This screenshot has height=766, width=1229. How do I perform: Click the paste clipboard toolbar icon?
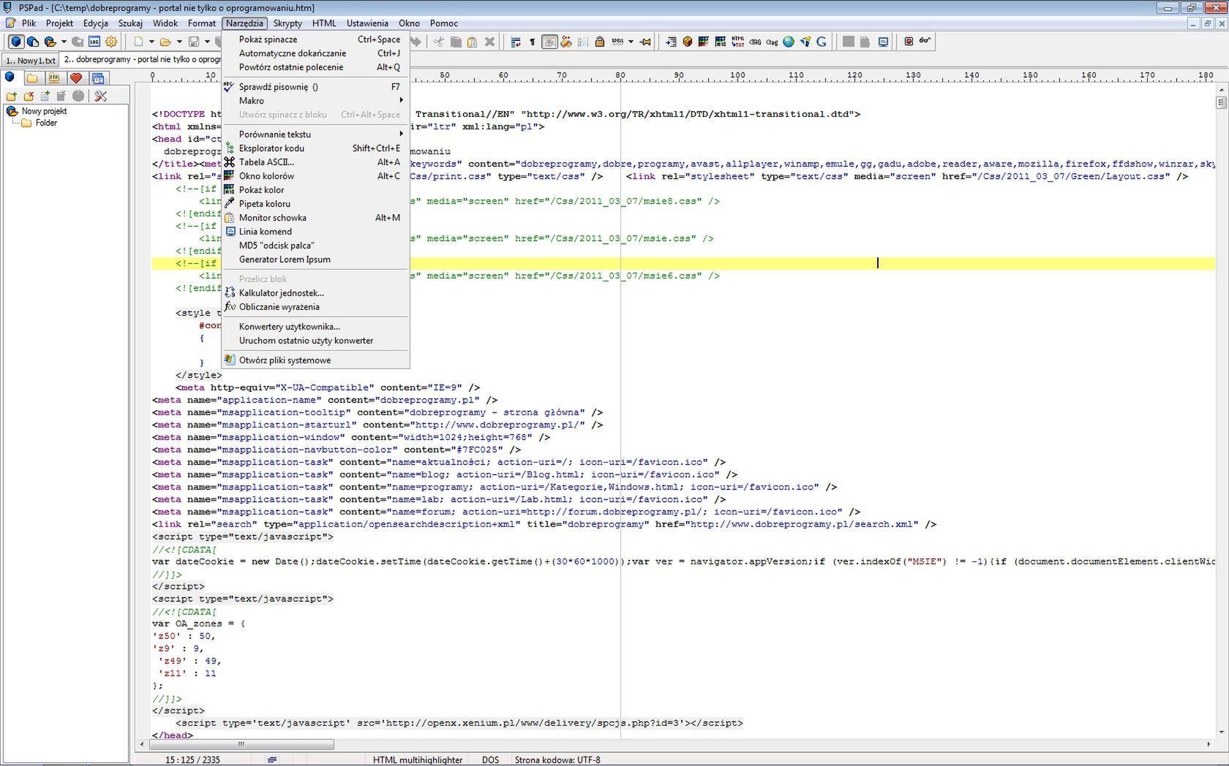pos(473,42)
